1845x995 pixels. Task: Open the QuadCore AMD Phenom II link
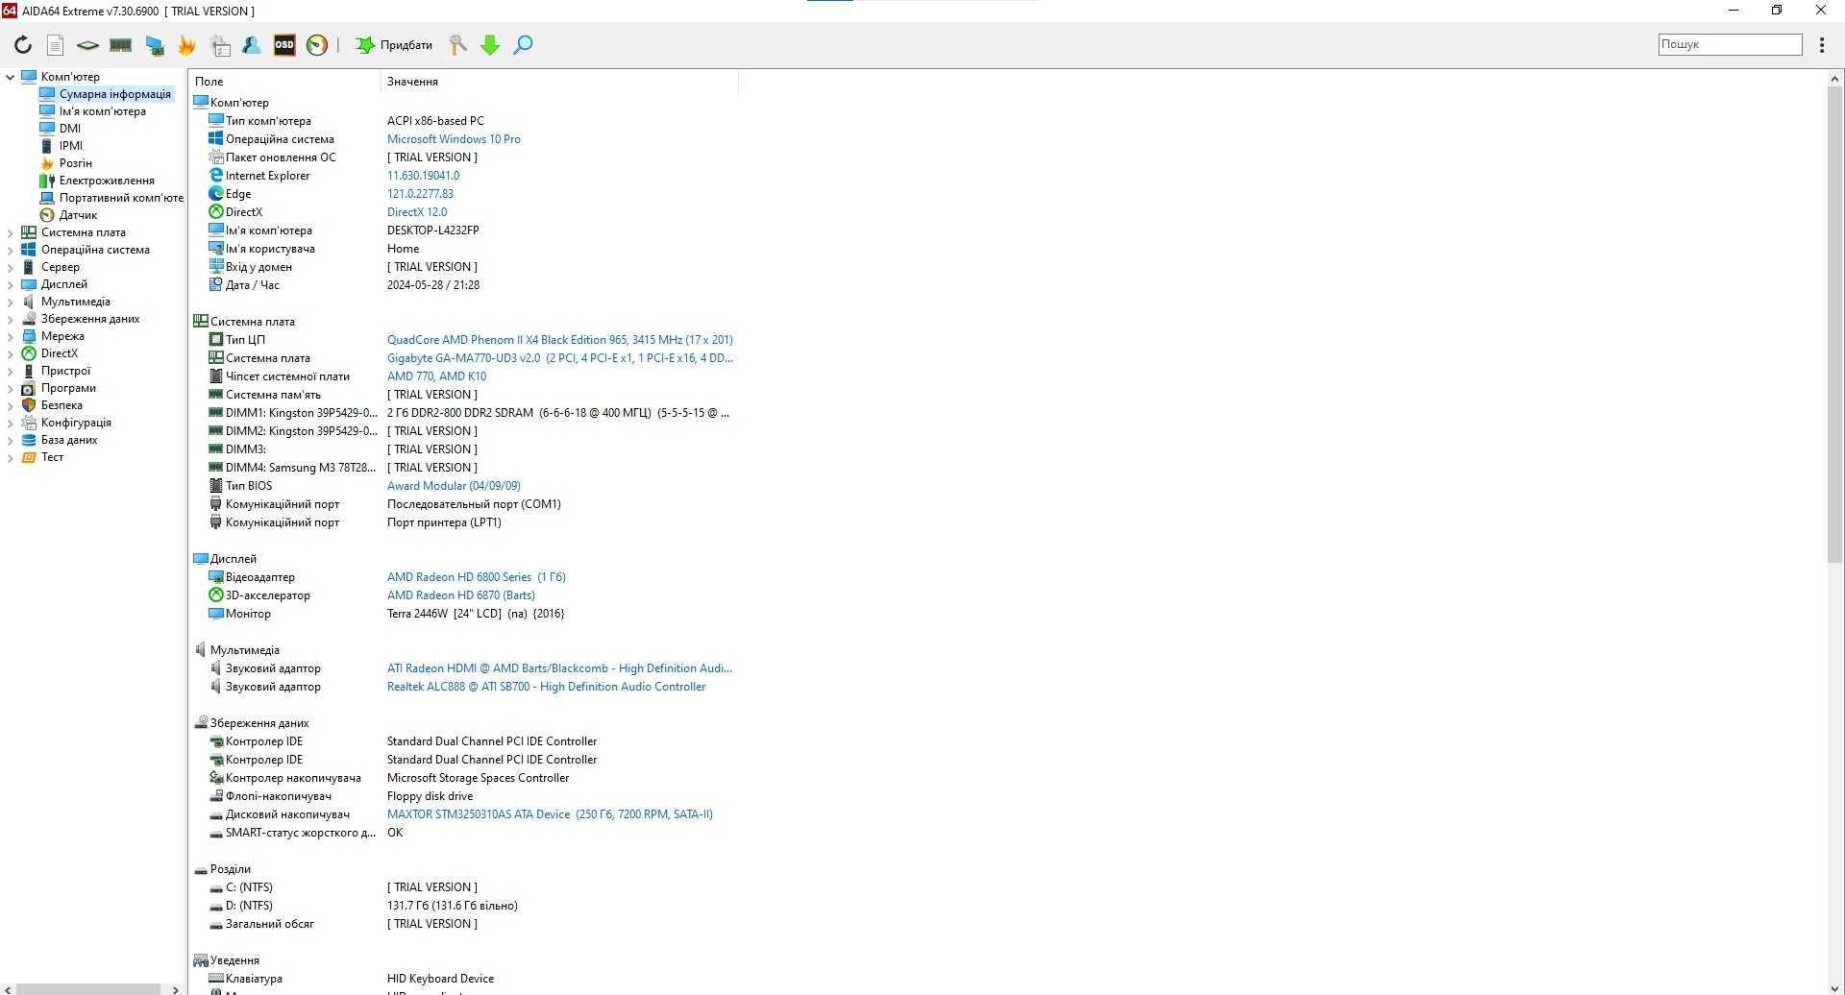[x=559, y=340]
